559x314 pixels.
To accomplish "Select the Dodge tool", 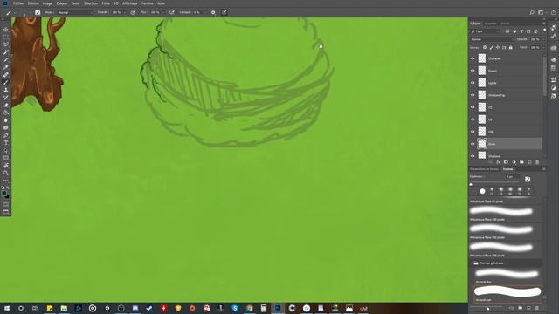I will (x=6, y=127).
